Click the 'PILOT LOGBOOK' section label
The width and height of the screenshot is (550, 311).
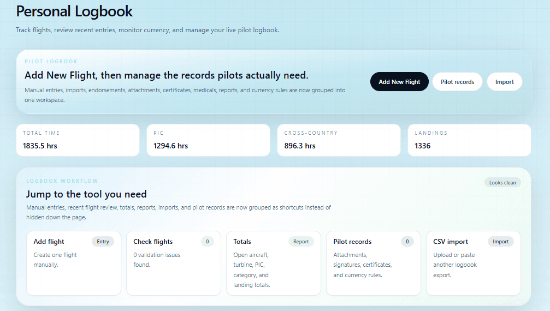51,62
